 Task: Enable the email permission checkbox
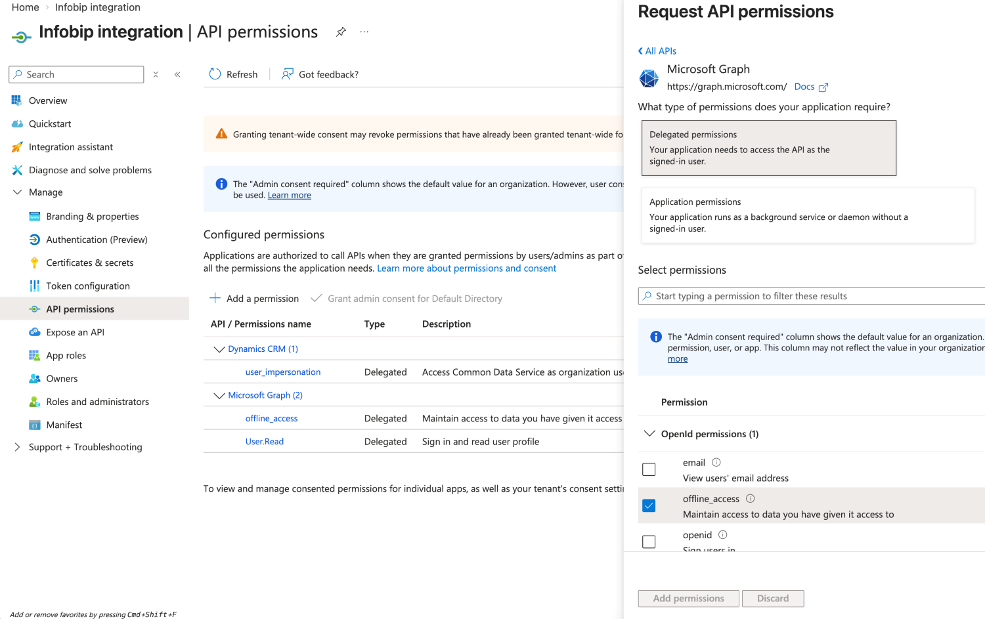(649, 469)
